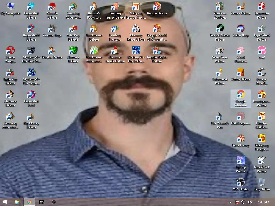
Task: Click the Alchemy Deluxe icon
Action: tap(10, 99)
